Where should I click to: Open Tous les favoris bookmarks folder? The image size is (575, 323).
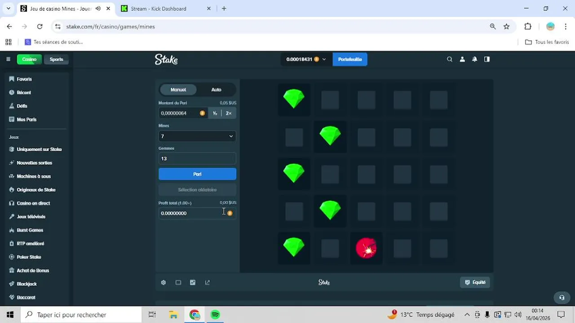[x=547, y=42]
